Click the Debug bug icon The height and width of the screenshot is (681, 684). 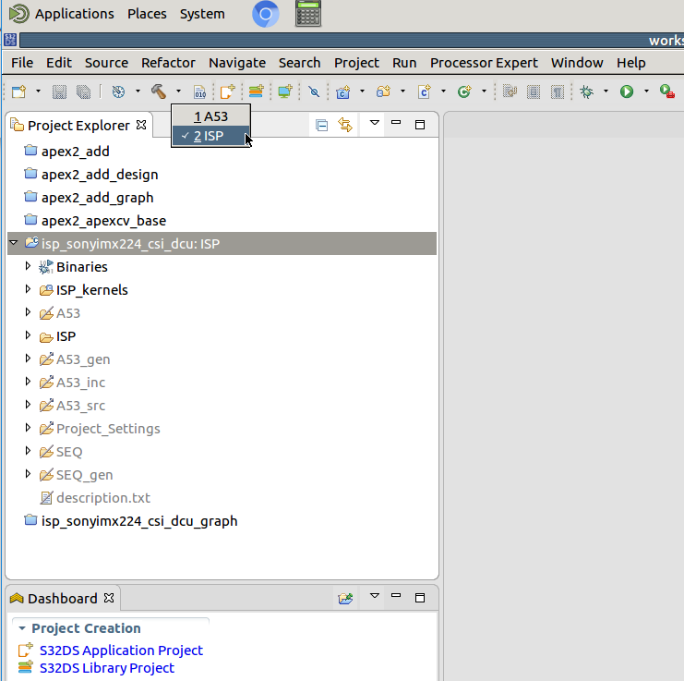(x=587, y=91)
